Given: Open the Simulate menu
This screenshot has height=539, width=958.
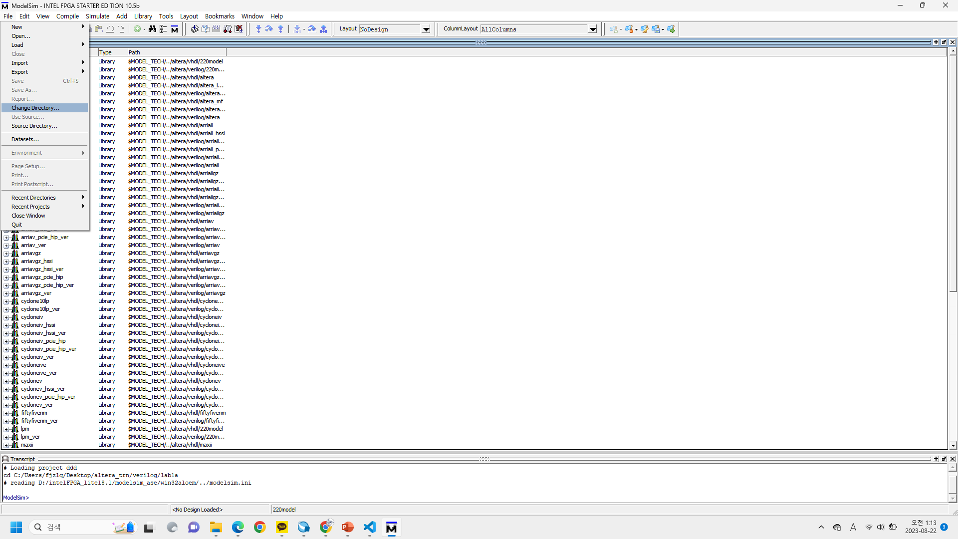Looking at the screenshot, I should pyautogui.click(x=97, y=16).
